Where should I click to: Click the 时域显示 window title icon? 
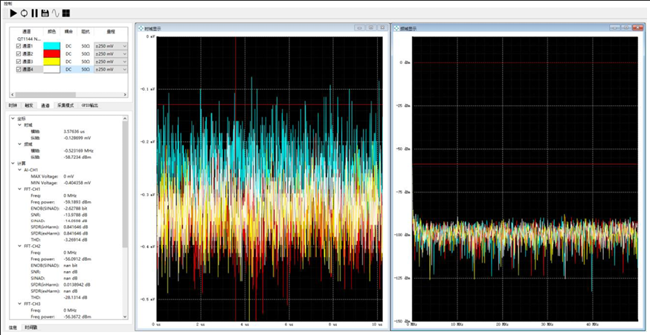click(x=141, y=28)
